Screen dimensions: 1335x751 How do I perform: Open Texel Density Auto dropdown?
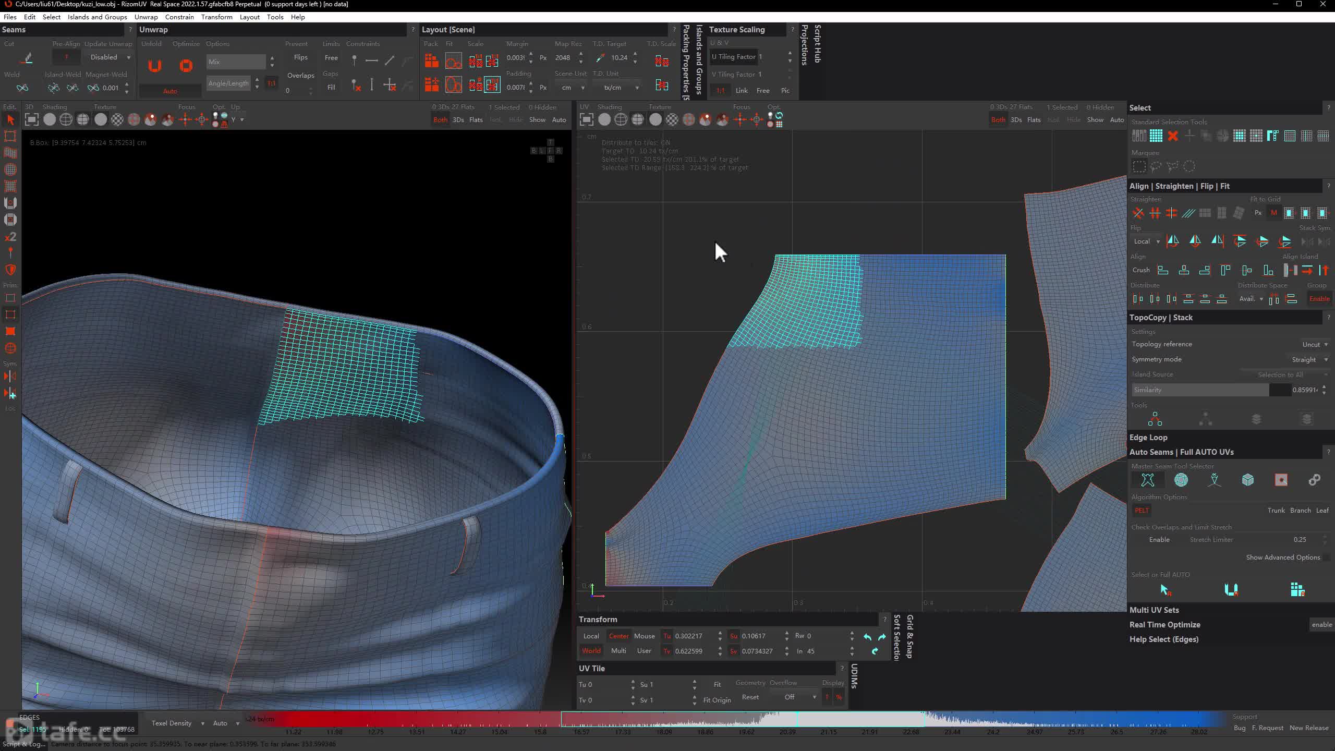point(226,723)
